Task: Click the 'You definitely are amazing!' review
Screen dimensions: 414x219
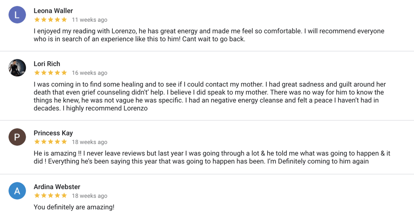Action: (x=74, y=207)
